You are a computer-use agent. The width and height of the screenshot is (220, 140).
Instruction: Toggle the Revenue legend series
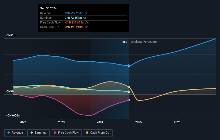click(15, 133)
